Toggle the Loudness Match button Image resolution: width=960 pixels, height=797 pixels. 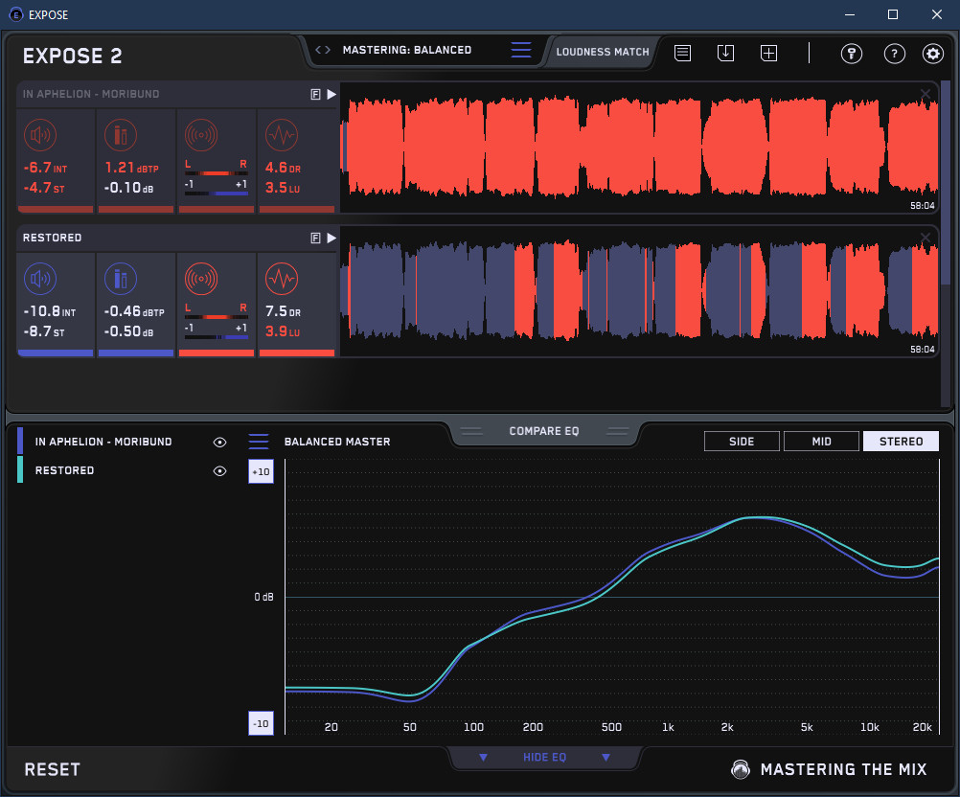(x=603, y=52)
